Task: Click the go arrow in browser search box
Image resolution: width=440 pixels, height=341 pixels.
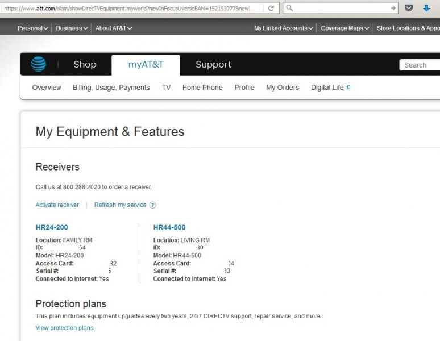Action: pyautogui.click(x=393, y=8)
